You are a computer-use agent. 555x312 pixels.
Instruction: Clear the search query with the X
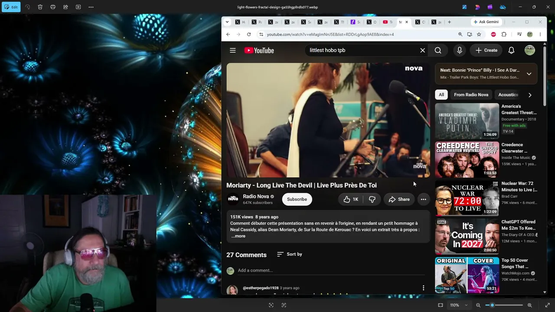click(423, 50)
